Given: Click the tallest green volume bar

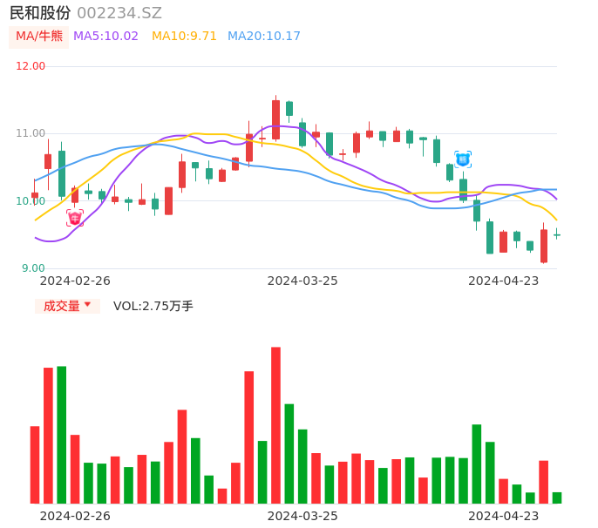Looking at the screenshot, I should [x=62, y=435].
